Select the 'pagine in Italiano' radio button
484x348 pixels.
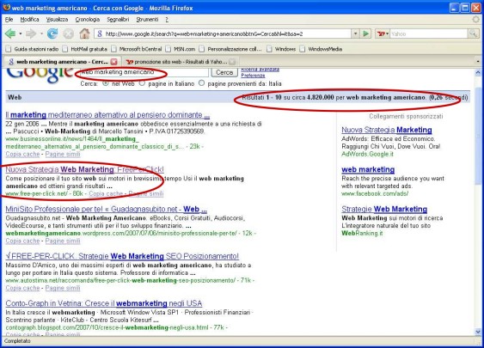(x=142, y=83)
